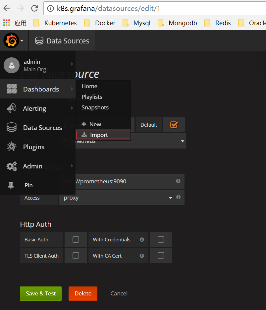Viewport: 266px width, 310px height.
Task: Open the Oracle bookmark folder
Action: click(x=252, y=23)
